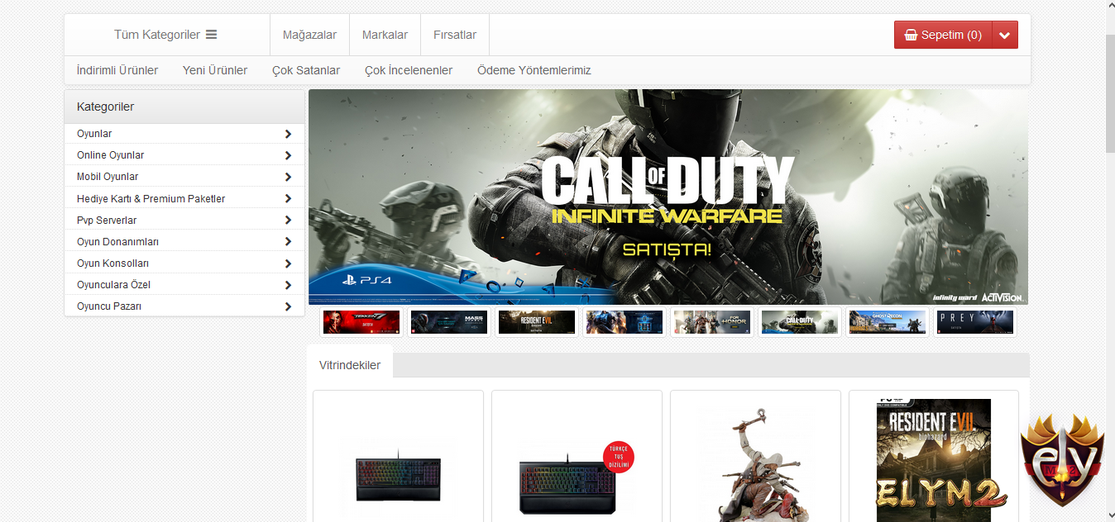Select the Call of Duty slider thumbnail
1115x522 pixels.
800,322
